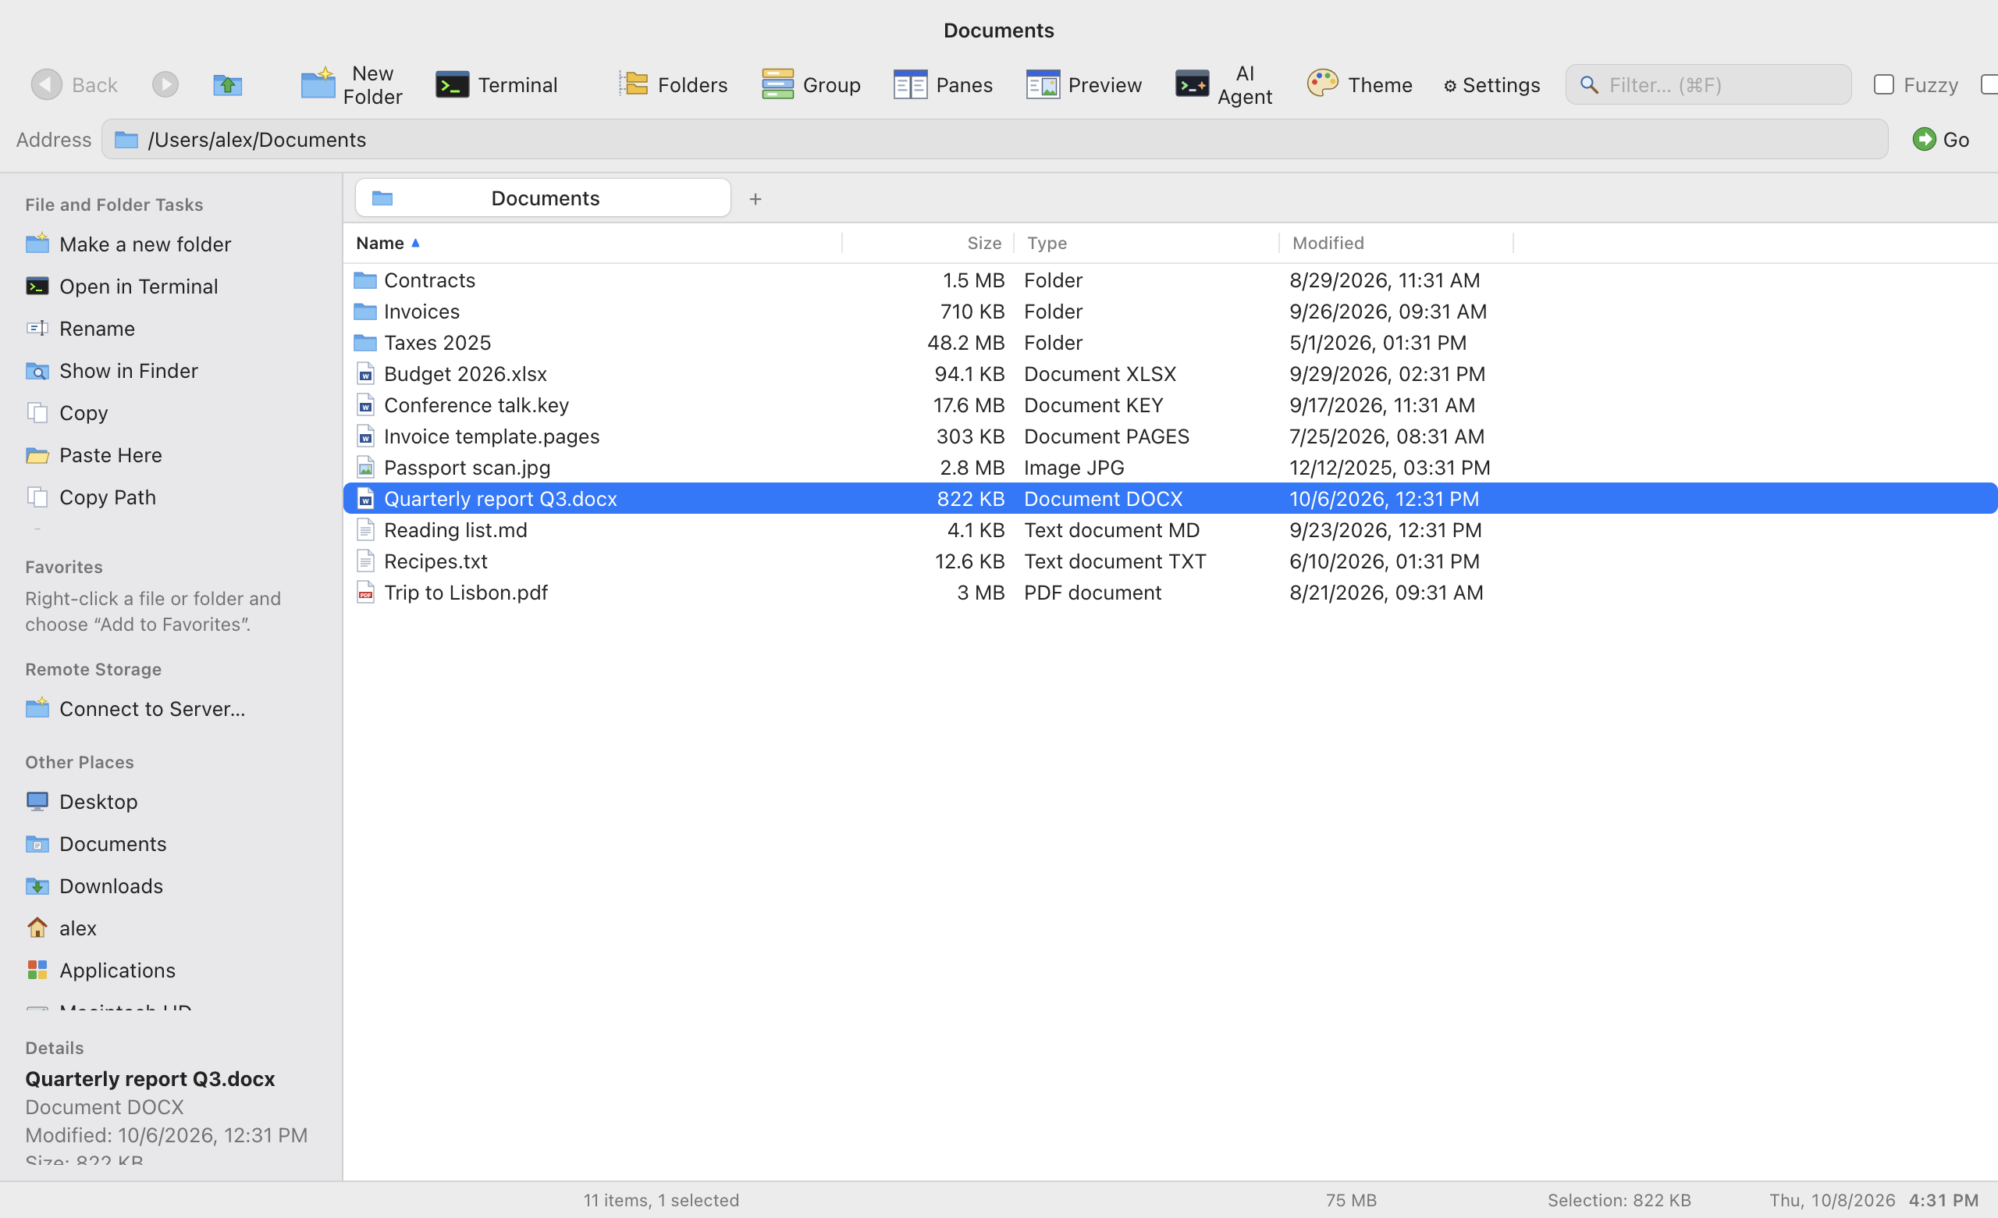The image size is (1998, 1218).
Task: Open the AI Agent
Action: (1224, 84)
